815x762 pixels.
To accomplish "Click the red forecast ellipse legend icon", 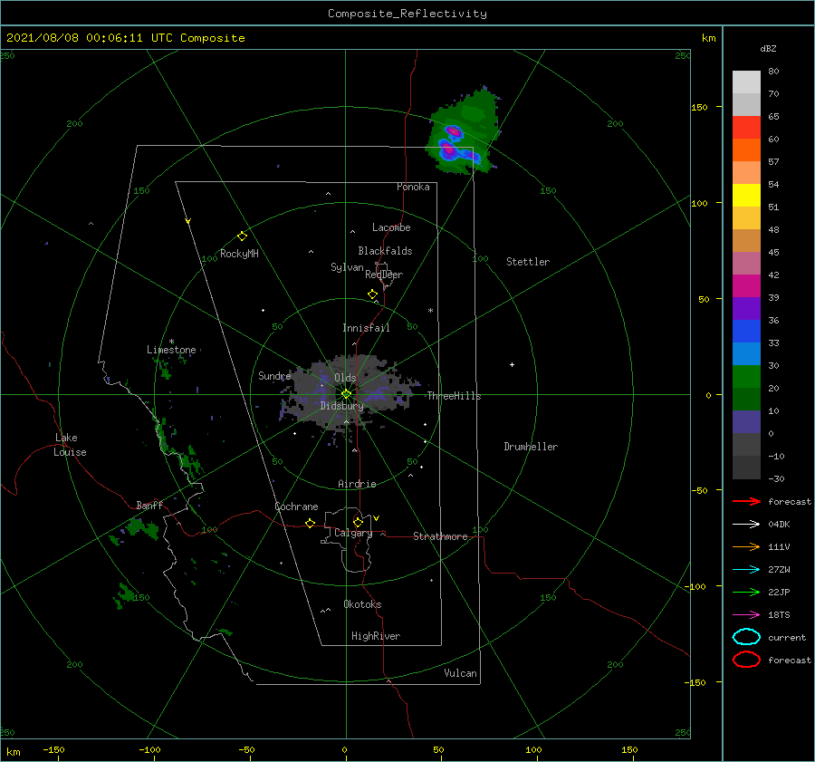I will [746, 660].
